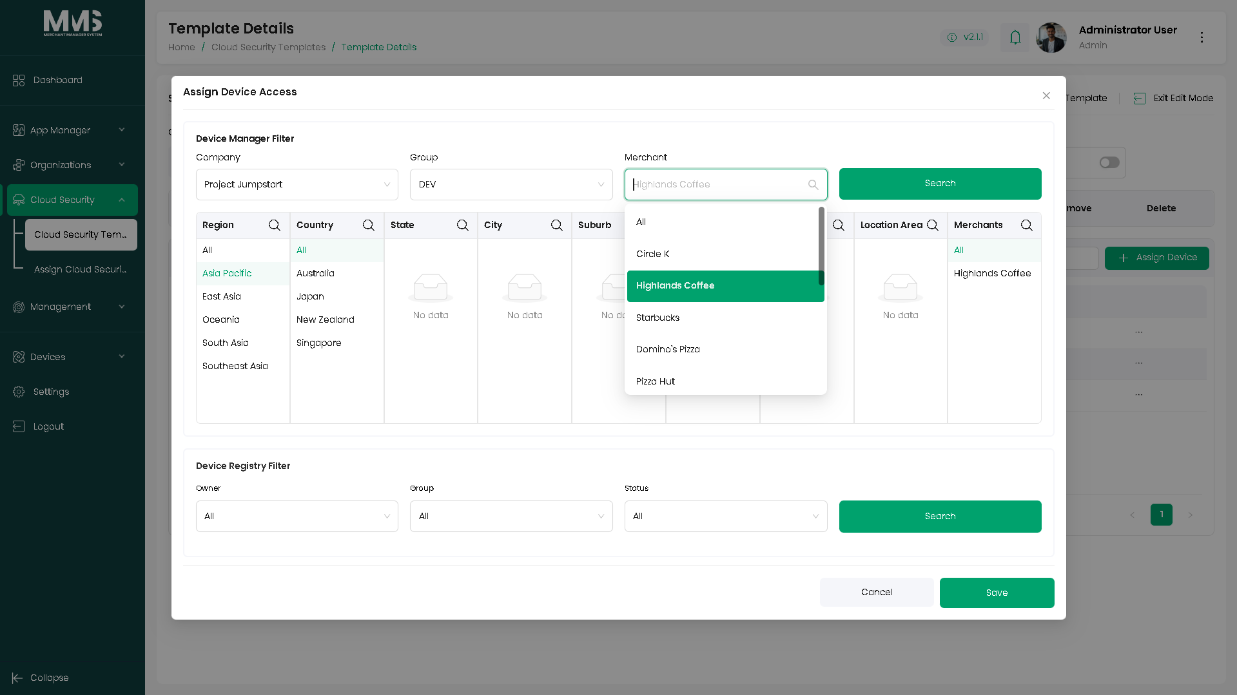Click the Settings gear icon in sidebar
Screen dimensions: 1237x695
[x=19, y=392]
